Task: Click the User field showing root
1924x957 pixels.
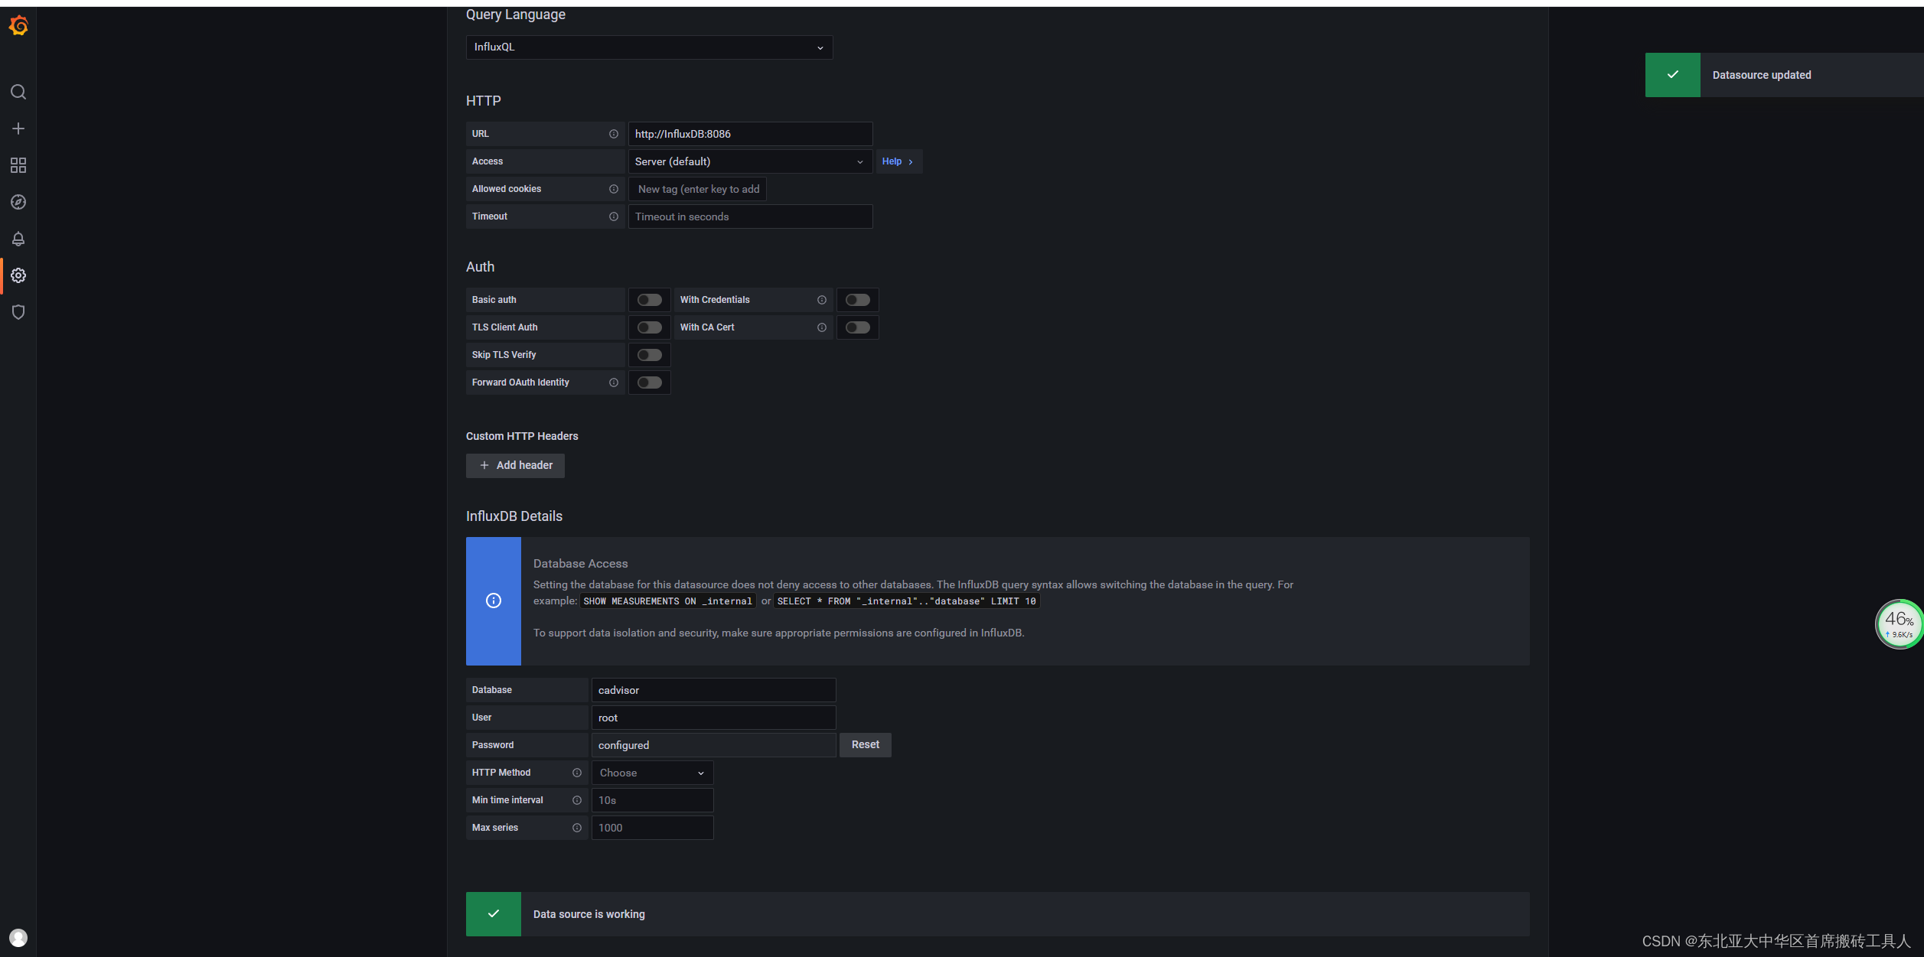Action: [713, 718]
